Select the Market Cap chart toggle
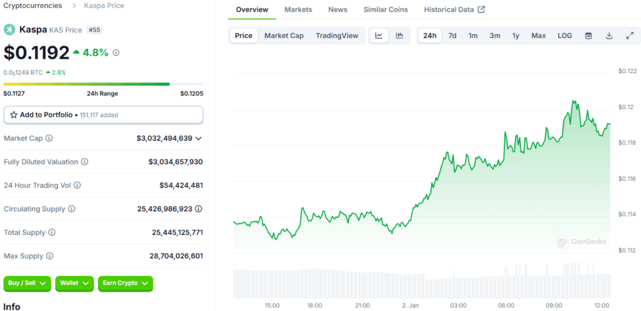 (284, 36)
